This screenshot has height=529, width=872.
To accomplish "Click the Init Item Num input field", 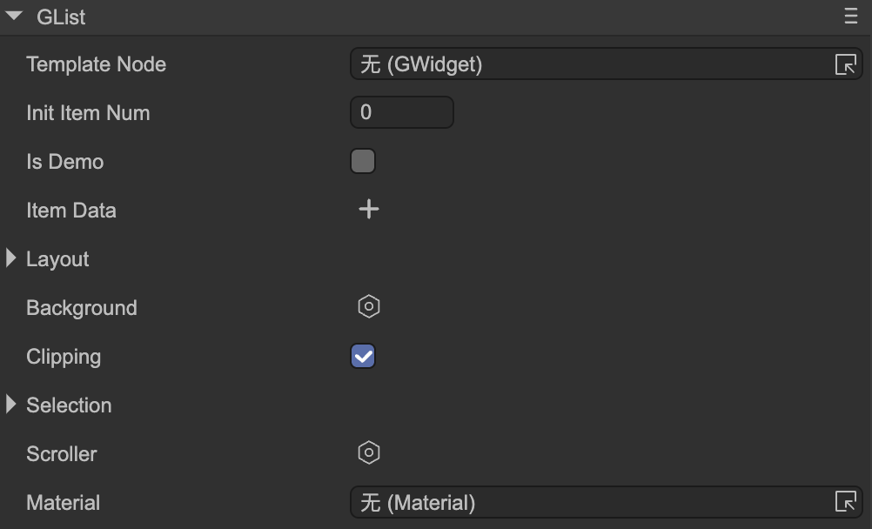I will point(401,112).
